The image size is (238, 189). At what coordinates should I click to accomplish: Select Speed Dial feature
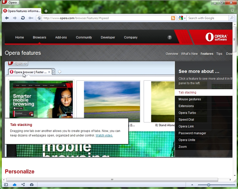tap(203, 120)
